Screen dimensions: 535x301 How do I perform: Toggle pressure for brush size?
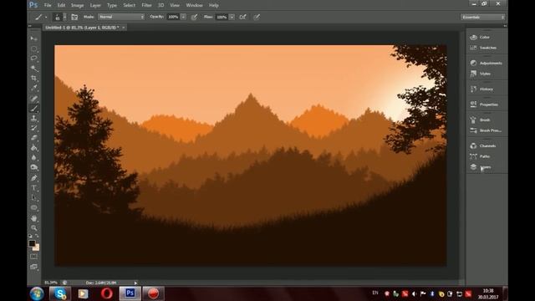[x=257, y=17]
